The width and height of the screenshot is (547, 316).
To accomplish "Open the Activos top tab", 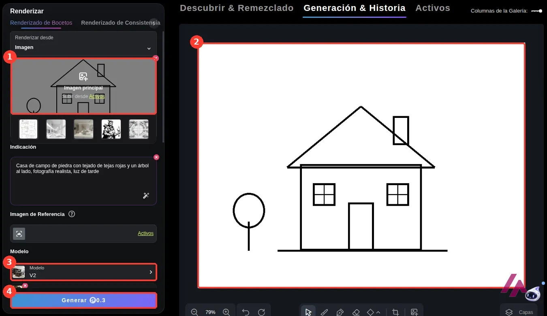I will point(433,8).
